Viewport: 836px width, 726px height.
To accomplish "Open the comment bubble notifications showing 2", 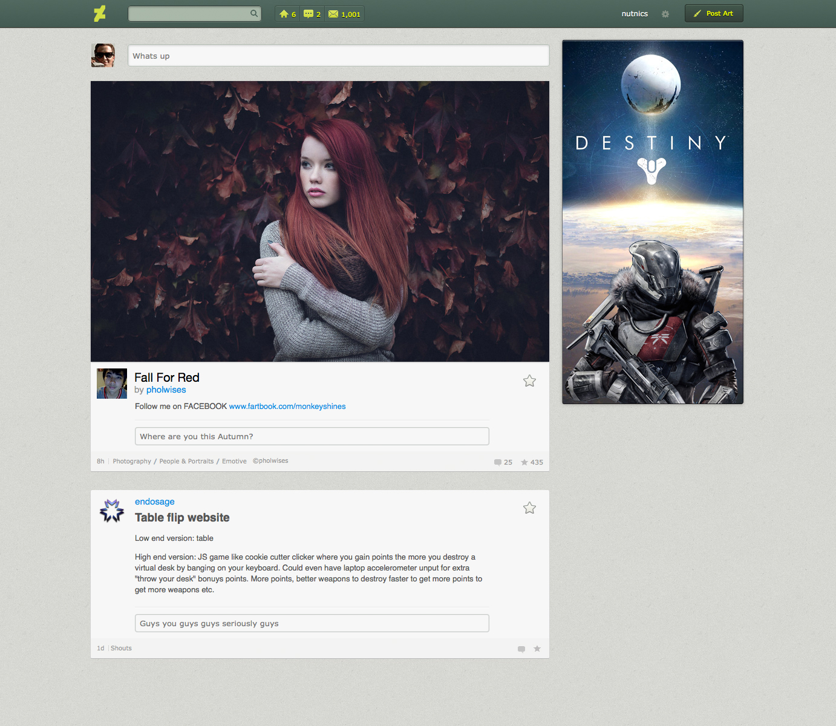I will coord(312,14).
